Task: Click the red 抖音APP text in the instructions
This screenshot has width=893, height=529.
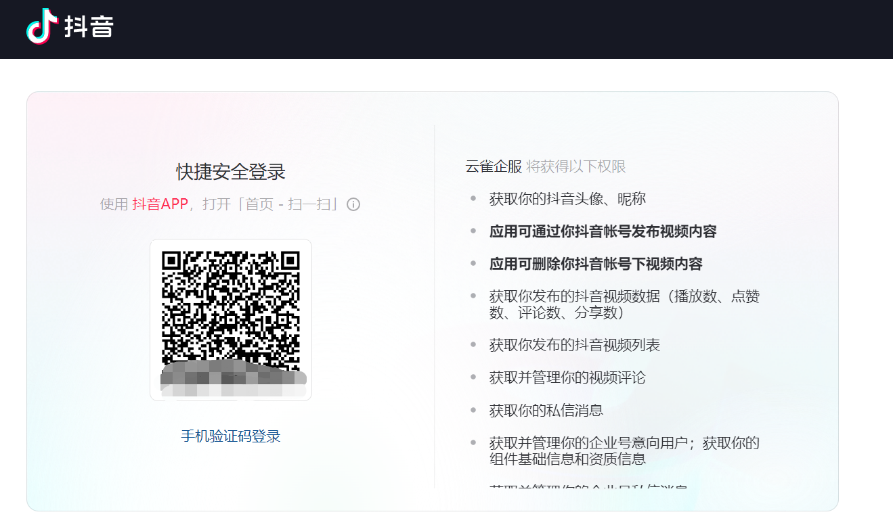Action: tap(160, 204)
